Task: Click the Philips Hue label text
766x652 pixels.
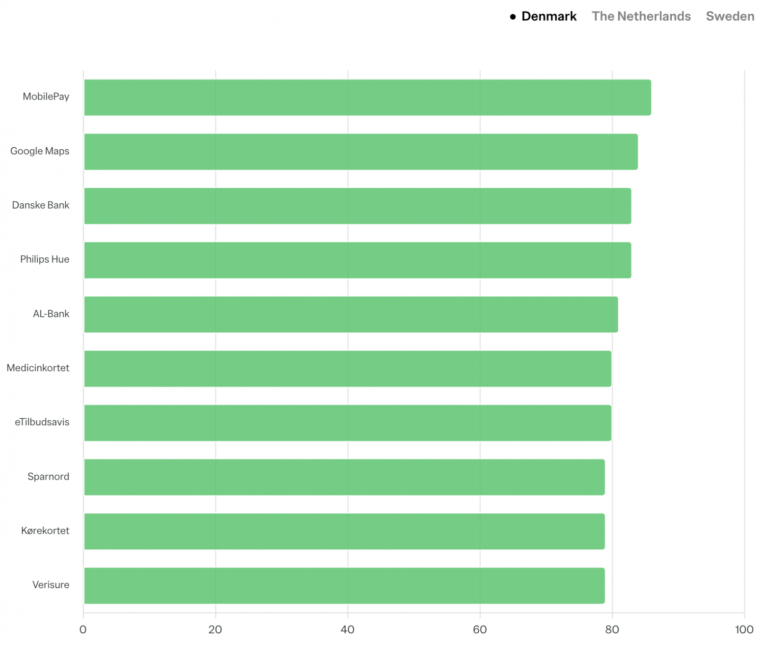Action: 45,259
